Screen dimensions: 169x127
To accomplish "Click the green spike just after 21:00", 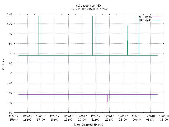I will [x=99, y=40].
